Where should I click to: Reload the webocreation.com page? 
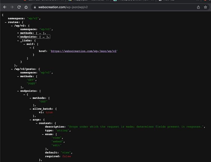pos(19,7)
